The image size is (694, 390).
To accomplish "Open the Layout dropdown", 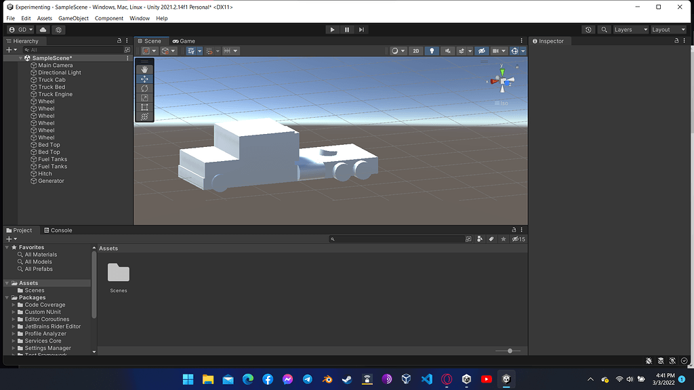I will (668, 29).
